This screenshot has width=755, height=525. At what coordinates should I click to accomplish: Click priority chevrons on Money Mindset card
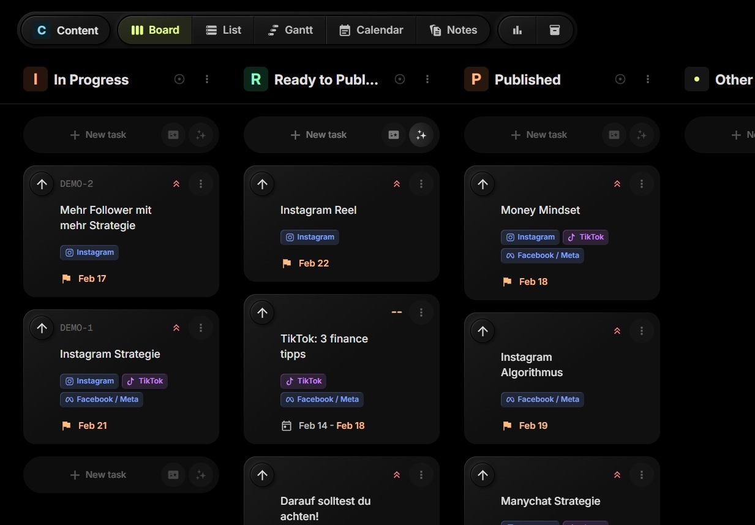(617, 184)
